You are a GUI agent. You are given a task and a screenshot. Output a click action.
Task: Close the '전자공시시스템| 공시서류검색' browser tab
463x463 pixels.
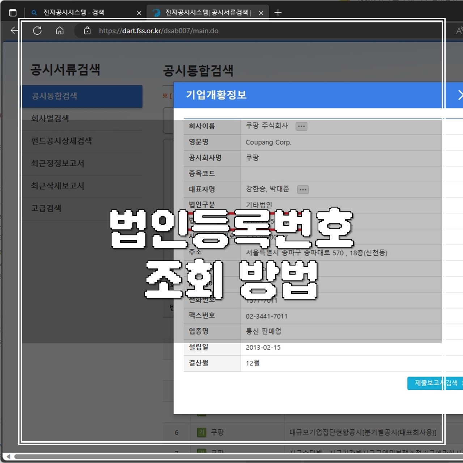pyautogui.click(x=261, y=13)
